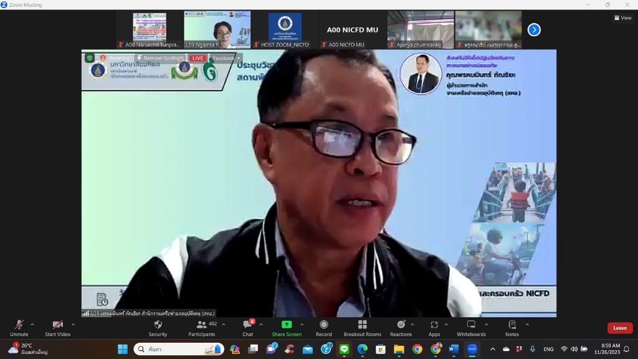
Task: Unmute the microphone in Zoom
Action: (19, 328)
